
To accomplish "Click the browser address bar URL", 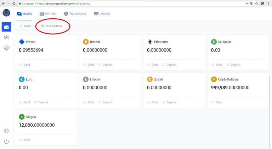I will pyautogui.click(x=63, y=4).
